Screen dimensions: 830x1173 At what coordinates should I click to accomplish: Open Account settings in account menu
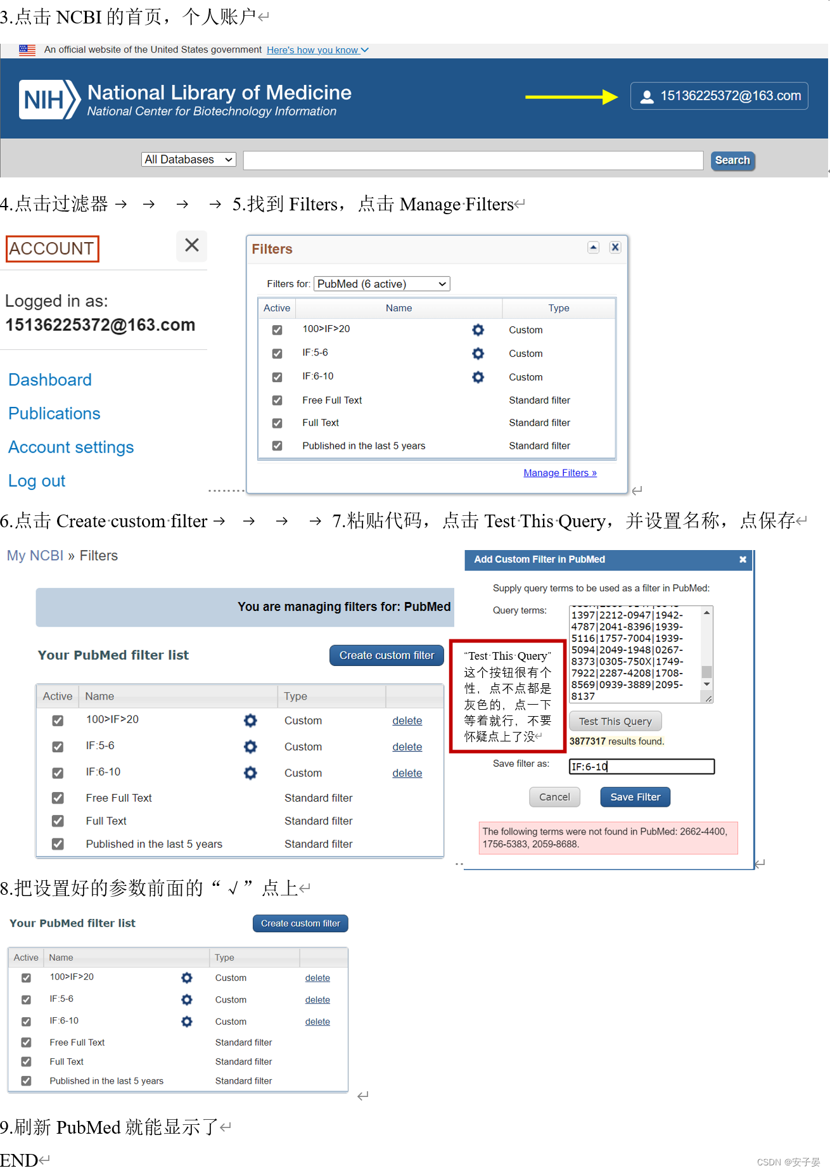tap(71, 447)
